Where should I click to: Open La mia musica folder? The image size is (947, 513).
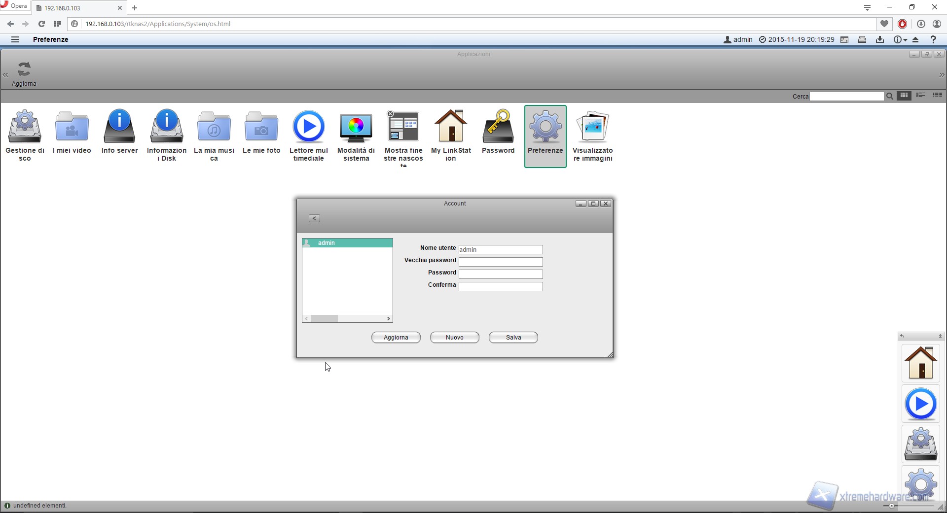(x=214, y=127)
